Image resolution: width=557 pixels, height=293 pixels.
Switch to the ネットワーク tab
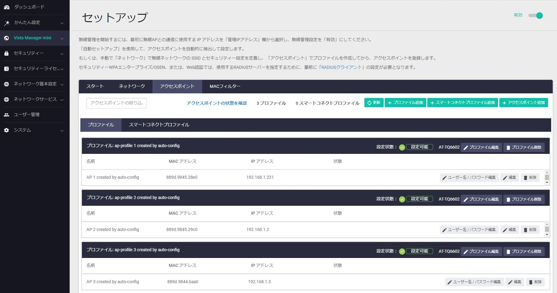(132, 87)
